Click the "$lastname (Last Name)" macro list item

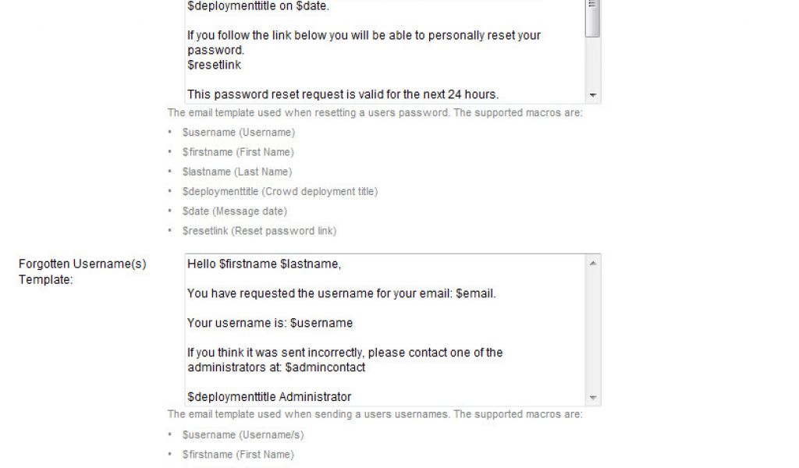point(237,172)
